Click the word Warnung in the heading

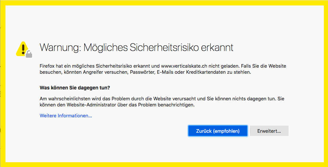(x=59, y=47)
